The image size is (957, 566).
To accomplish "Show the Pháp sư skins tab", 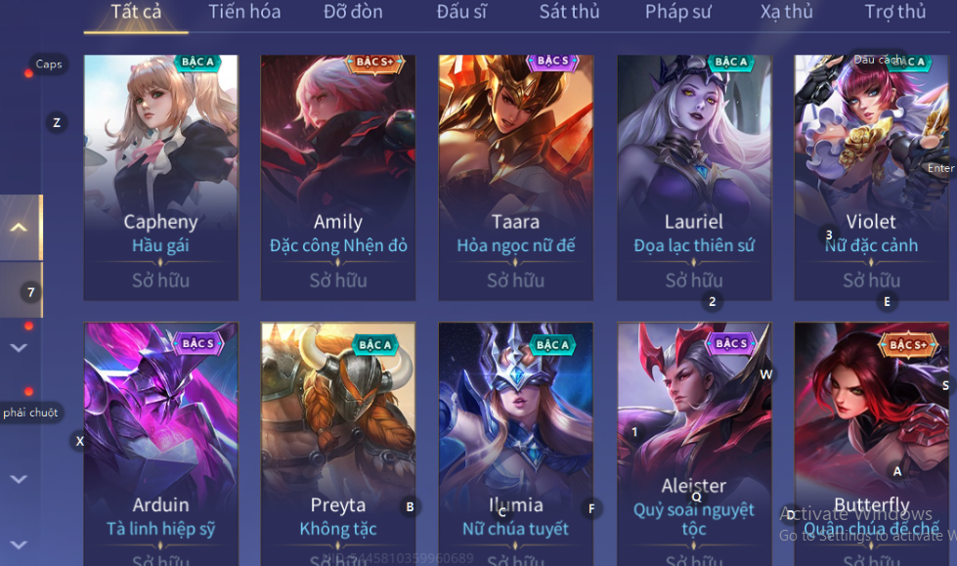I will (x=678, y=12).
